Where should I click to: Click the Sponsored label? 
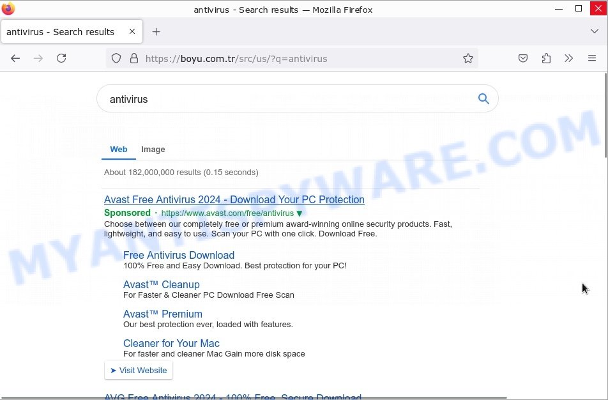[x=127, y=213]
